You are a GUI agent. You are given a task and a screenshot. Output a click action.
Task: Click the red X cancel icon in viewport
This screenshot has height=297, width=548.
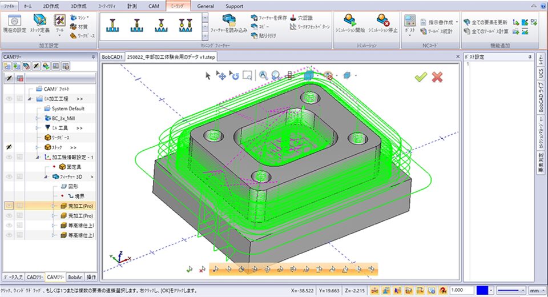point(438,77)
